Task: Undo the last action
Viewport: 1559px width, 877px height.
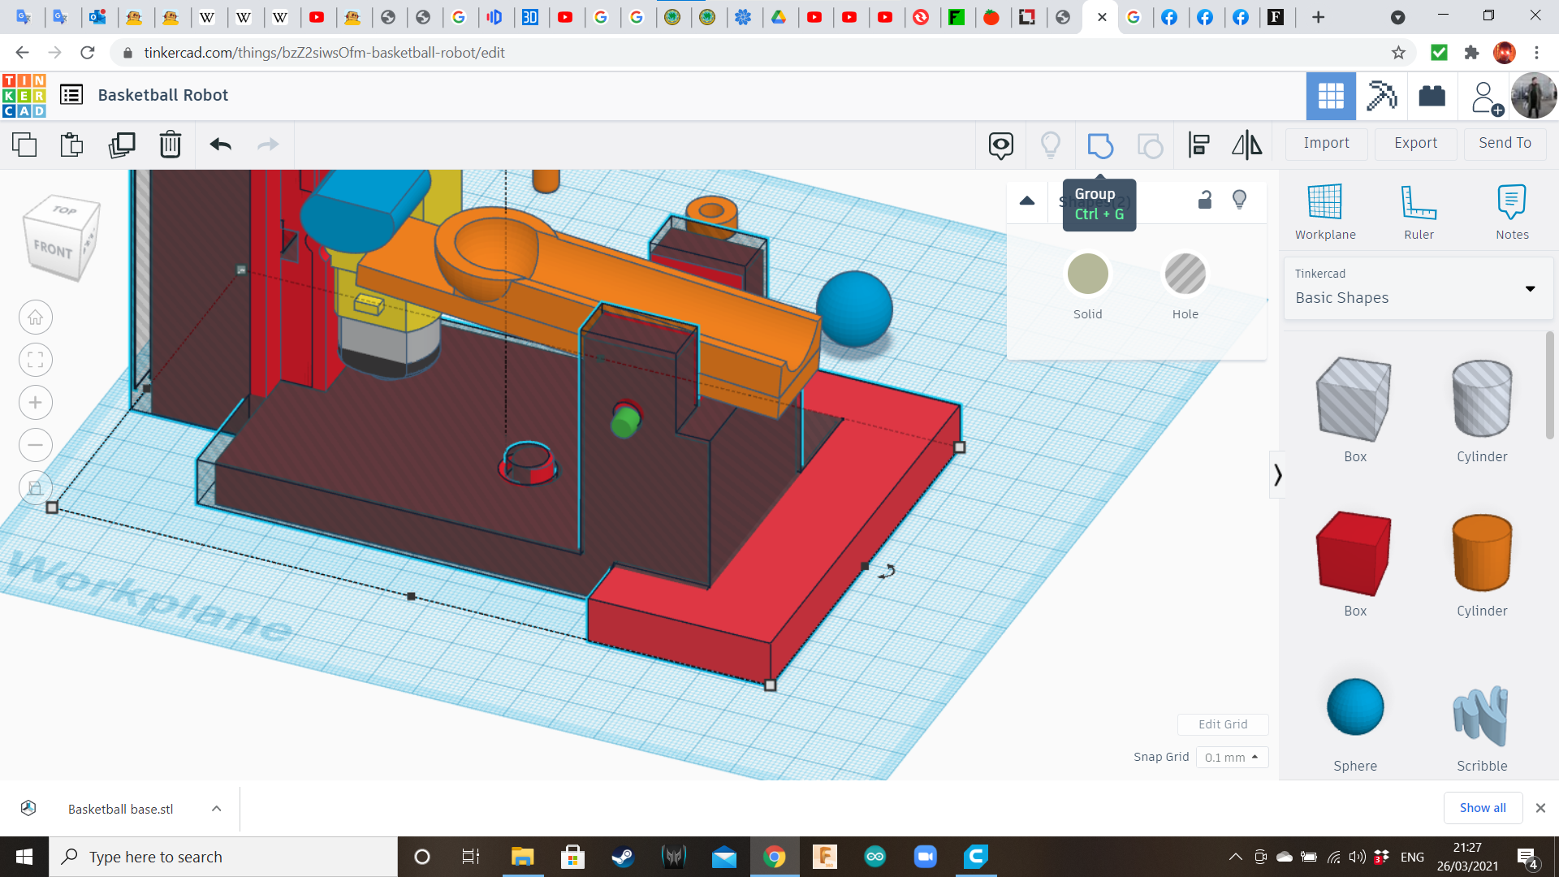Action: (220, 145)
